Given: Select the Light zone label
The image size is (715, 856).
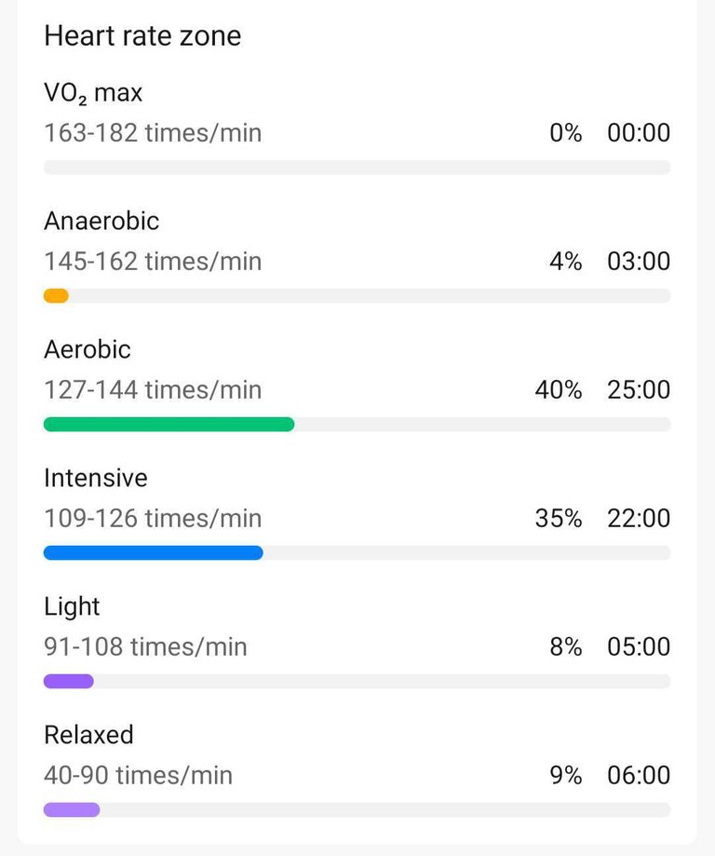Looking at the screenshot, I should click(x=72, y=607).
